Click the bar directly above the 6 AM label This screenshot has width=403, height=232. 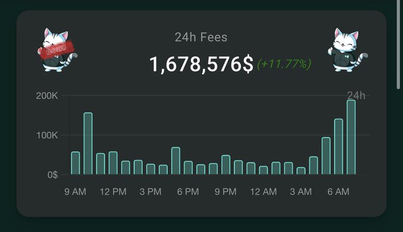338,147
